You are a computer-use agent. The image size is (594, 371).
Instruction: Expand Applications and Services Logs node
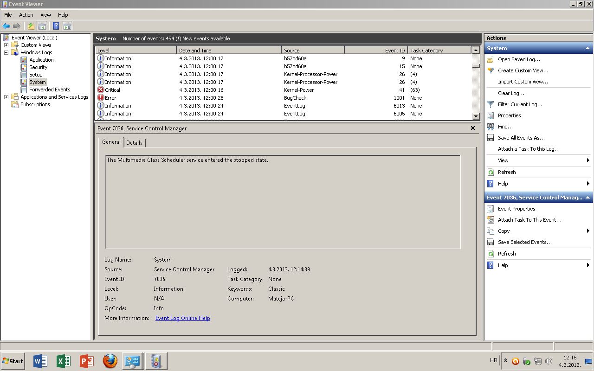click(x=6, y=97)
